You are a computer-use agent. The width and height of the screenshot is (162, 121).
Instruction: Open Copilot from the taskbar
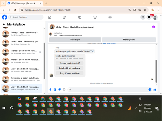point(19,98)
